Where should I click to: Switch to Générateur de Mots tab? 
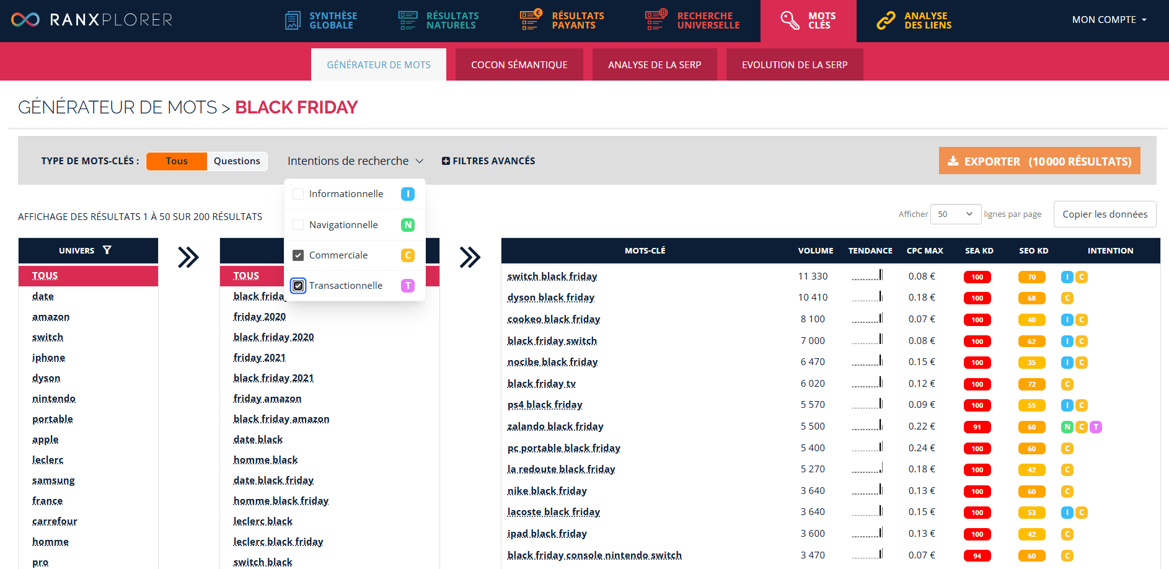379,64
